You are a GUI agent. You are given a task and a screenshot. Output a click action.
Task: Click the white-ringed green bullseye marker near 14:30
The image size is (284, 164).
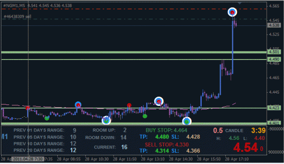pyautogui.click(x=187, y=121)
